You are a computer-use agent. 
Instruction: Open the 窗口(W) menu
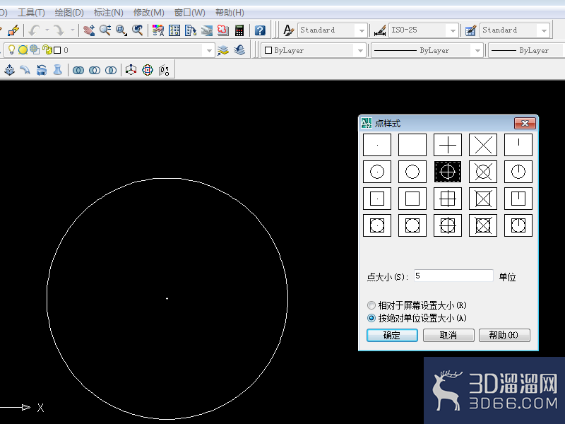(189, 13)
